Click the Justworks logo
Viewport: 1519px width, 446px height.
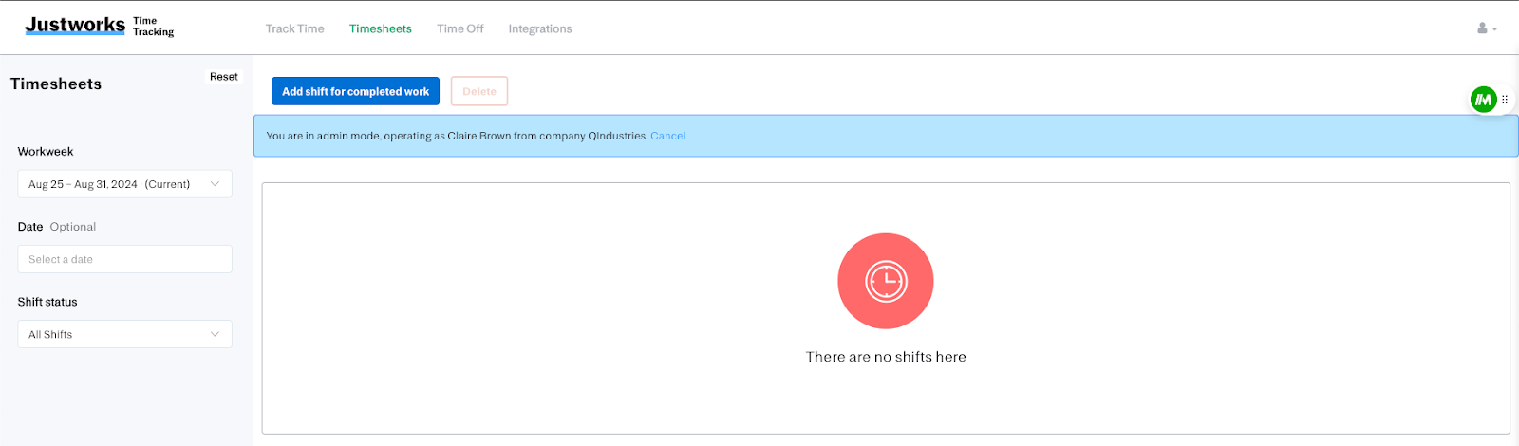[75, 26]
